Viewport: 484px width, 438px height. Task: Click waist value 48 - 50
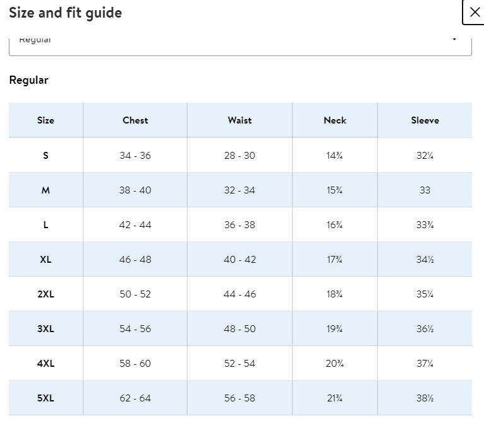(x=239, y=329)
